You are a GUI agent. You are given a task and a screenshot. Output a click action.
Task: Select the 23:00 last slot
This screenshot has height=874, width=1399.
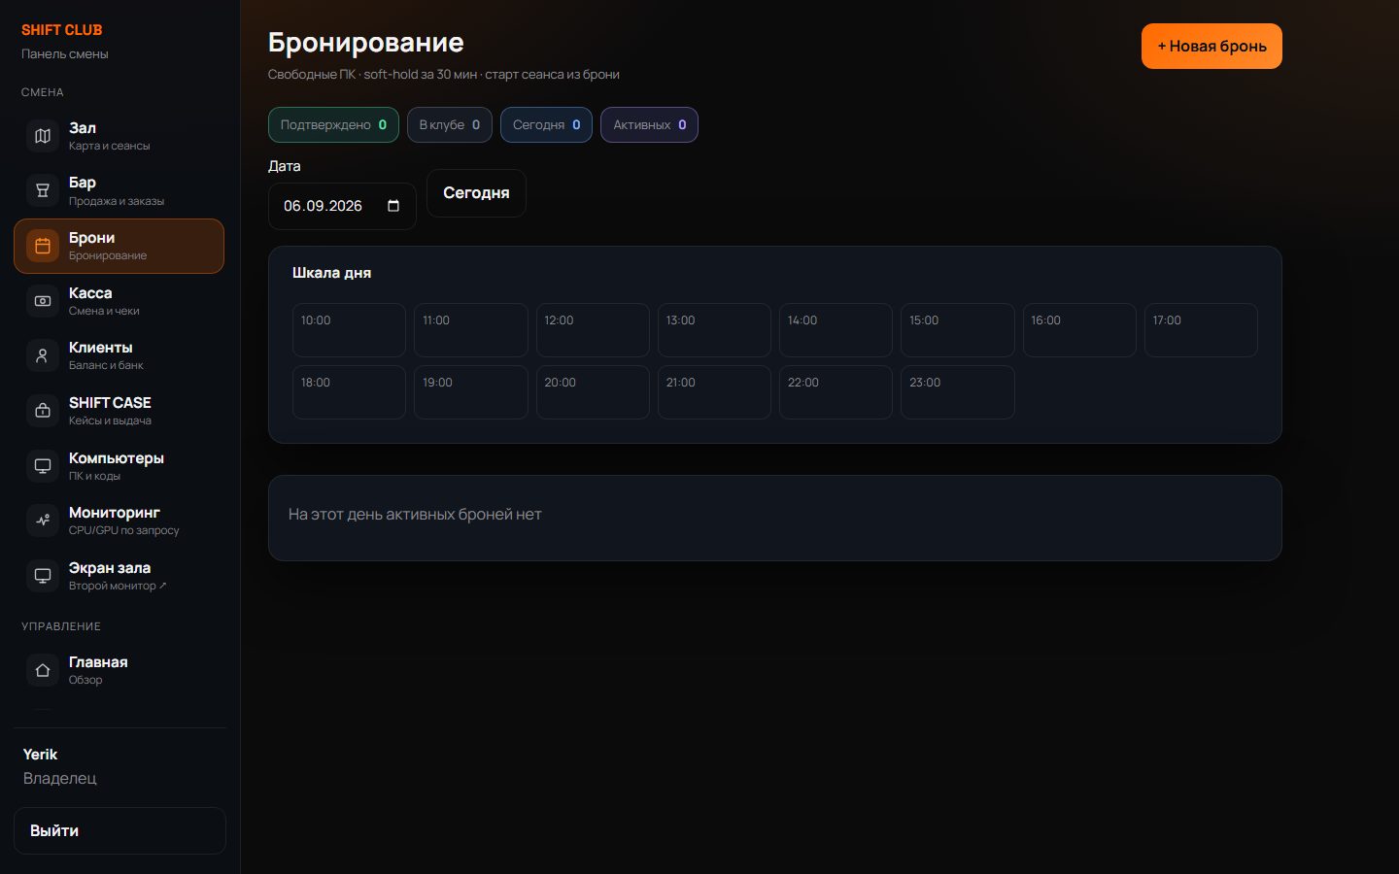tap(958, 392)
